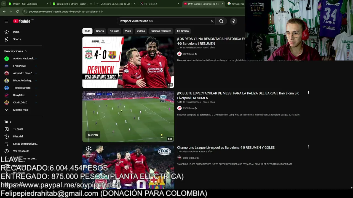Go back in the browser
Image resolution: width=353 pixels, height=198 pixels.
tap(4, 12)
